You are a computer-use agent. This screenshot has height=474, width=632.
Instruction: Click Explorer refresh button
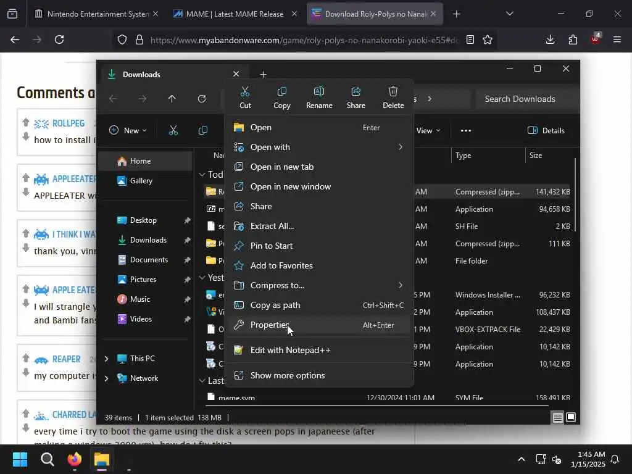tap(202, 99)
